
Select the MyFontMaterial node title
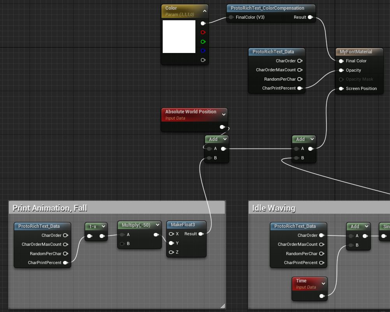click(x=356, y=51)
